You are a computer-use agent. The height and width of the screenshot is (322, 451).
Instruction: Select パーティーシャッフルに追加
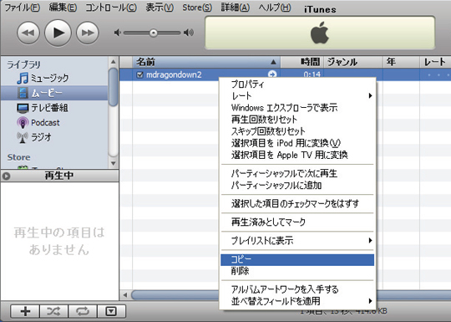tap(297, 185)
